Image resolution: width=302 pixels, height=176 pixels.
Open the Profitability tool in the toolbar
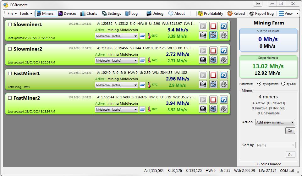tap(210, 14)
